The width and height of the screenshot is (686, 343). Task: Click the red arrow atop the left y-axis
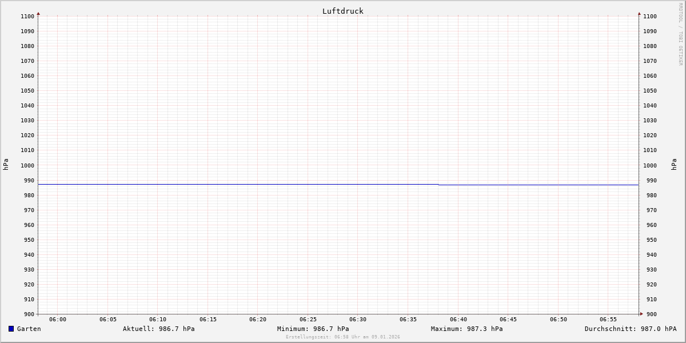click(x=38, y=13)
